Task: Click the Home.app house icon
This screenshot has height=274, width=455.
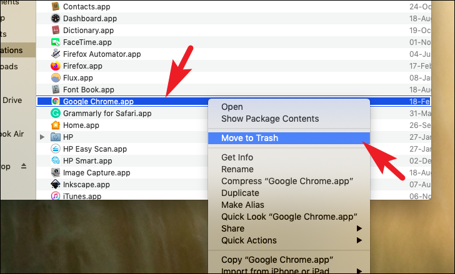Action: [56, 125]
